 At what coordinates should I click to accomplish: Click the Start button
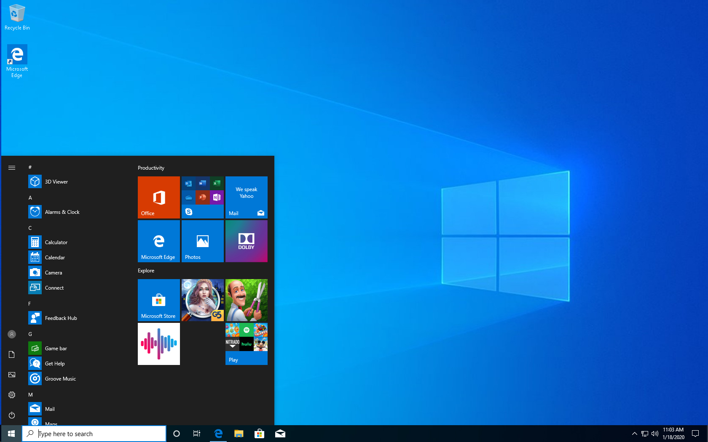(11, 434)
